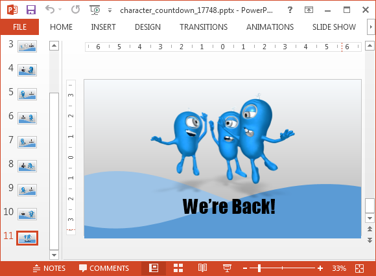Open PowerPoint Help question mark
The image size is (376, 276).
point(290,10)
